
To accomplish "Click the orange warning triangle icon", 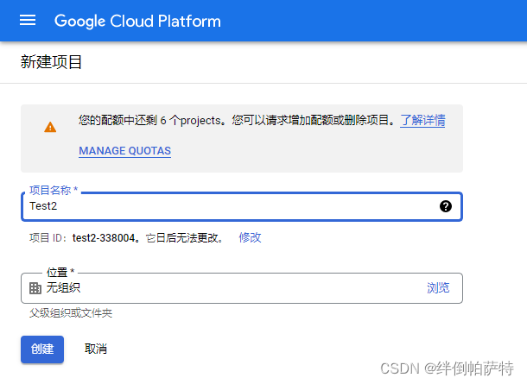I will tap(50, 127).
